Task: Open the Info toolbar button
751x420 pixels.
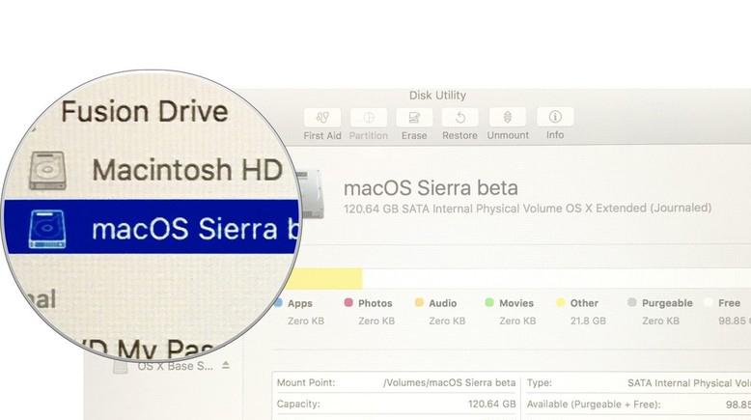Action: [555, 117]
